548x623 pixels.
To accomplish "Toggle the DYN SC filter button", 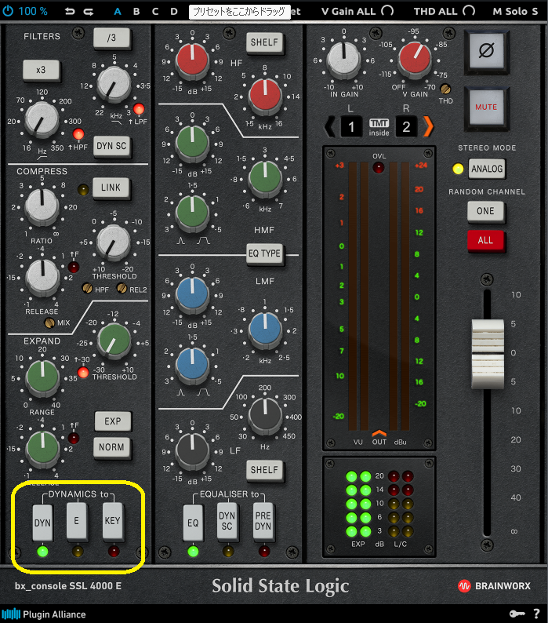I will [111, 146].
